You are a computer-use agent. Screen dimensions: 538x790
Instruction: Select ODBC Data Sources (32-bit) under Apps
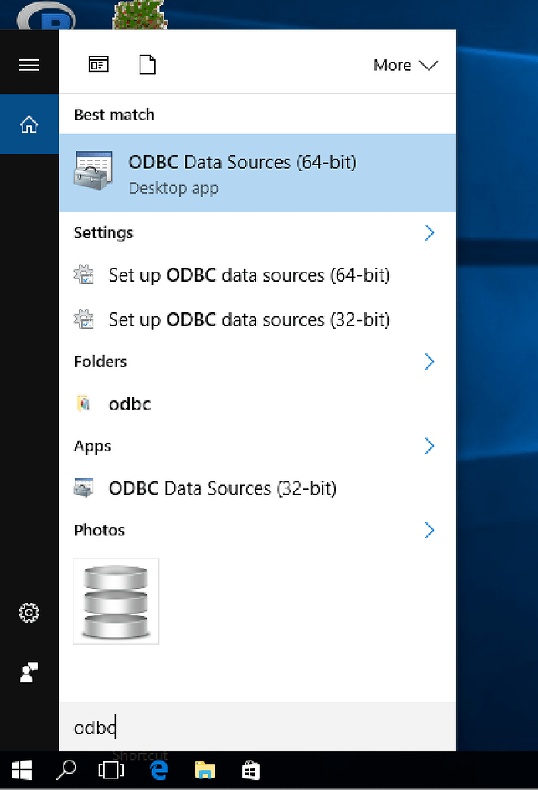221,488
